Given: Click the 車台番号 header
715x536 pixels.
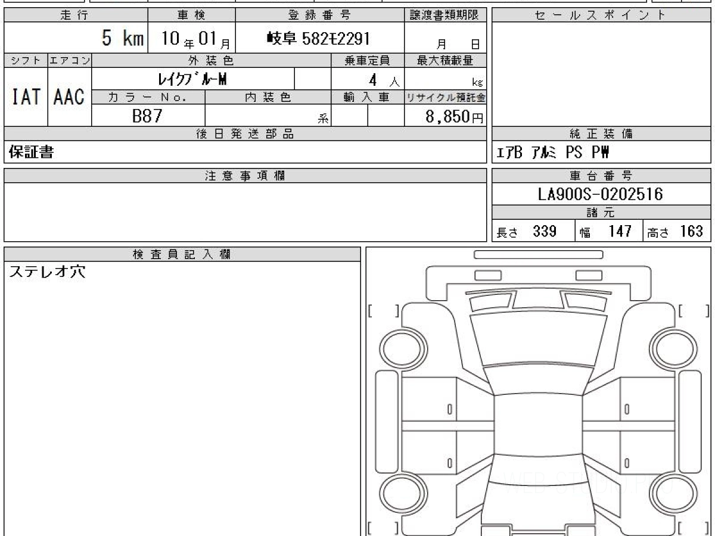Looking at the screenshot, I should tap(601, 176).
